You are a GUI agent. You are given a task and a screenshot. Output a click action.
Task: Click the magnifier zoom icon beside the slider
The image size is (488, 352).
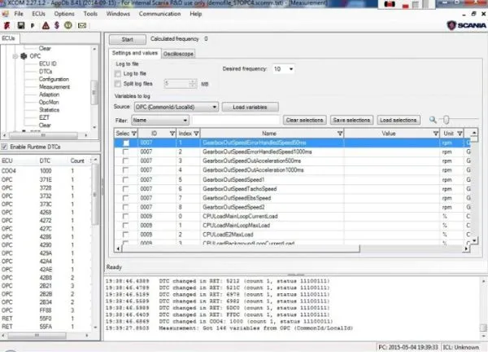(x=433, y=120)
